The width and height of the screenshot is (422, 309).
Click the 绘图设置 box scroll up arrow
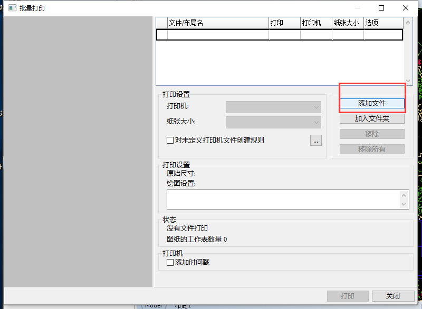[404, 195]
